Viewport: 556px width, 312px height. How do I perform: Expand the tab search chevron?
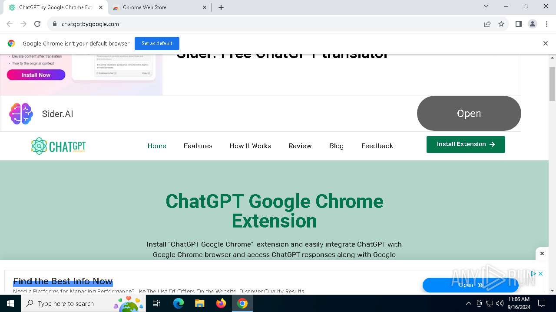pos(486,6)
